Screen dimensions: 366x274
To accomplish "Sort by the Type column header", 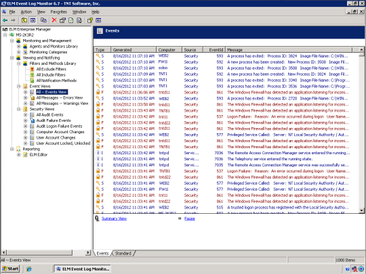I will 102,49.
